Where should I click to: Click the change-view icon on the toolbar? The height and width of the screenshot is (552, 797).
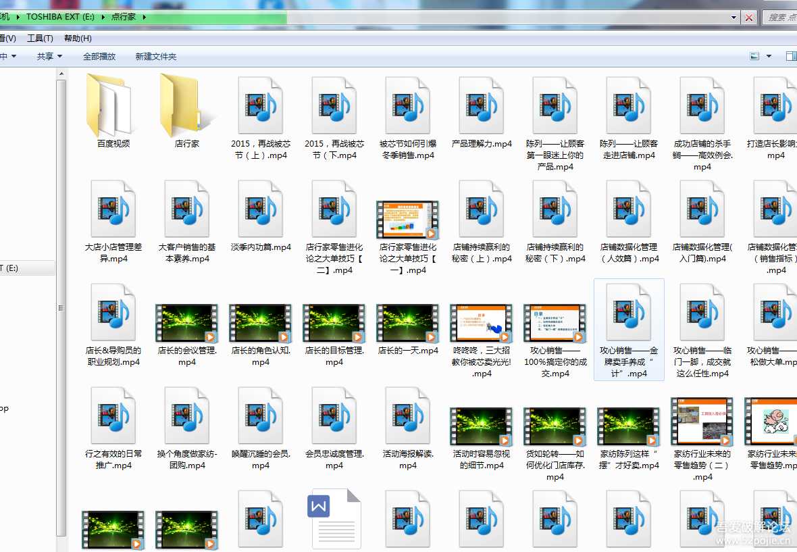[754, 57]
